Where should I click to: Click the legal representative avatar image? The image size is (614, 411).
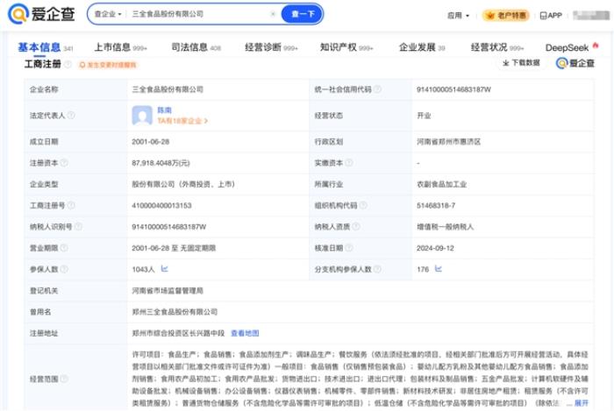pyautogui.click(x=142, y=116)
